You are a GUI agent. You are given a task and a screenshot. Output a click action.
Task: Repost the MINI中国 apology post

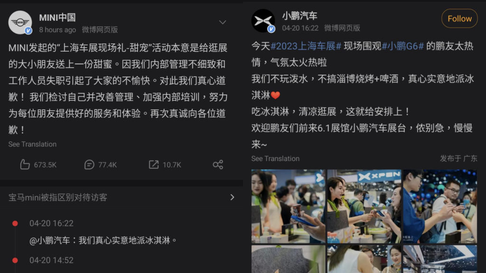165,164
